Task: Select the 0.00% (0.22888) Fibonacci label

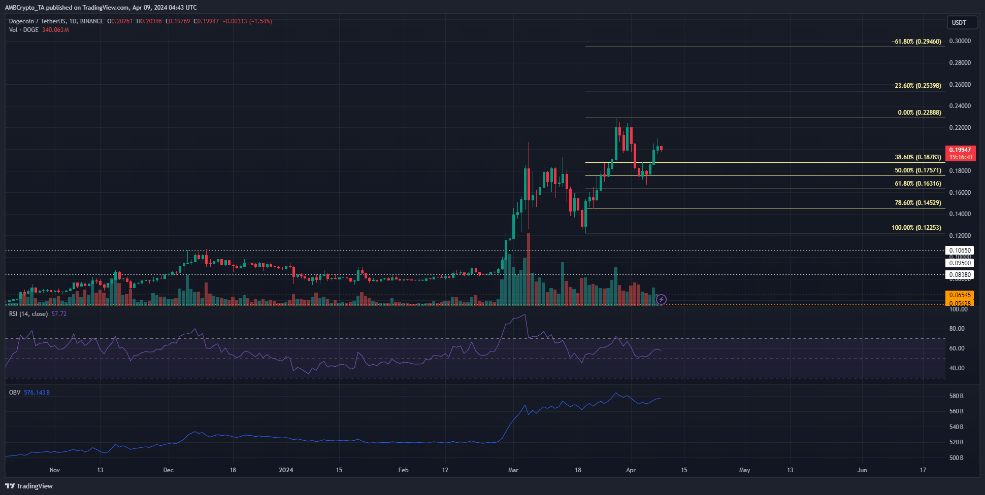Action: 920,113
